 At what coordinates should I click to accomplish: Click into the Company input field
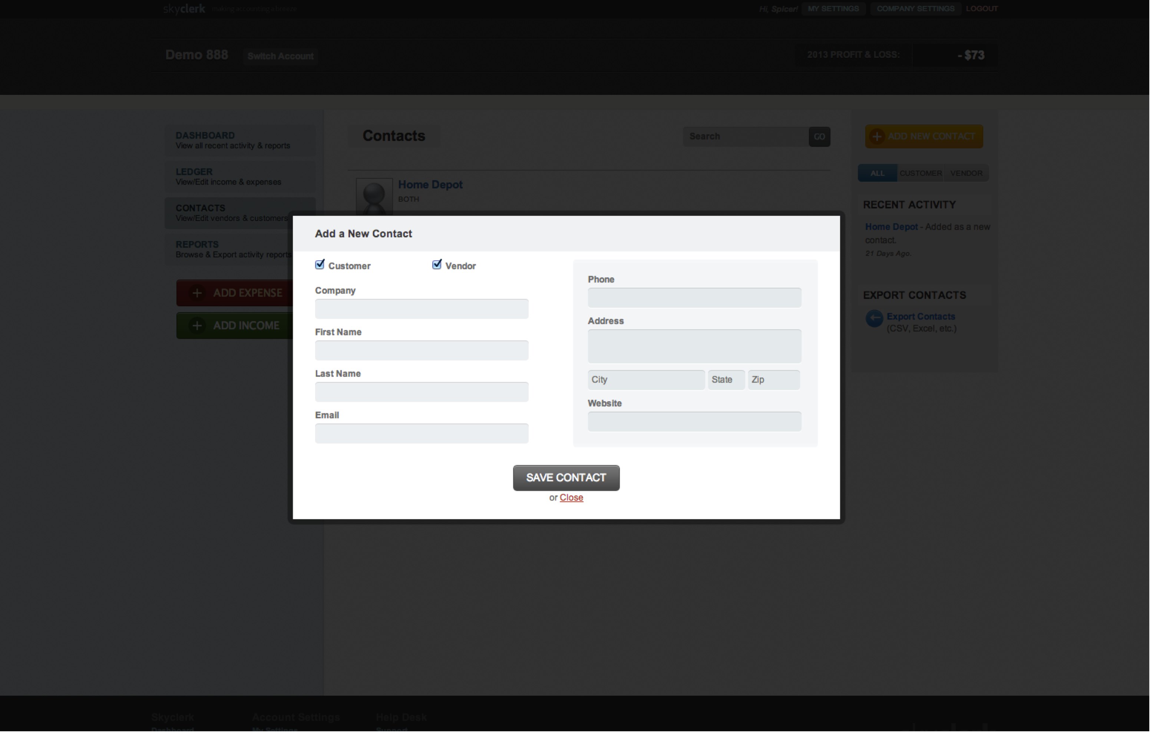click(x=421, y=309)
